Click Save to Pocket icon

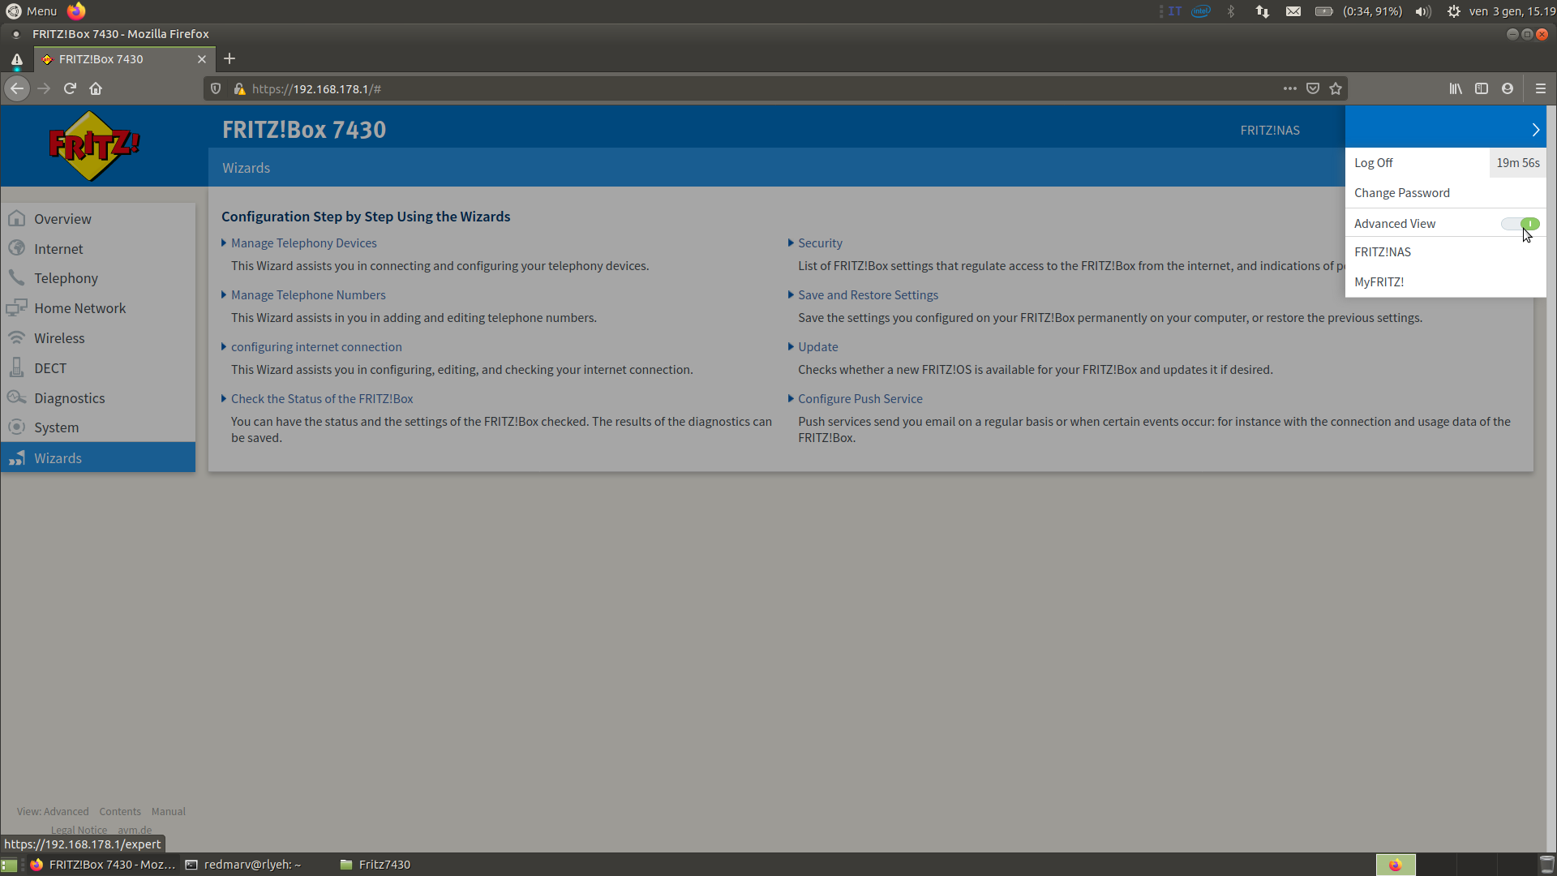(x=1313, y=88)
